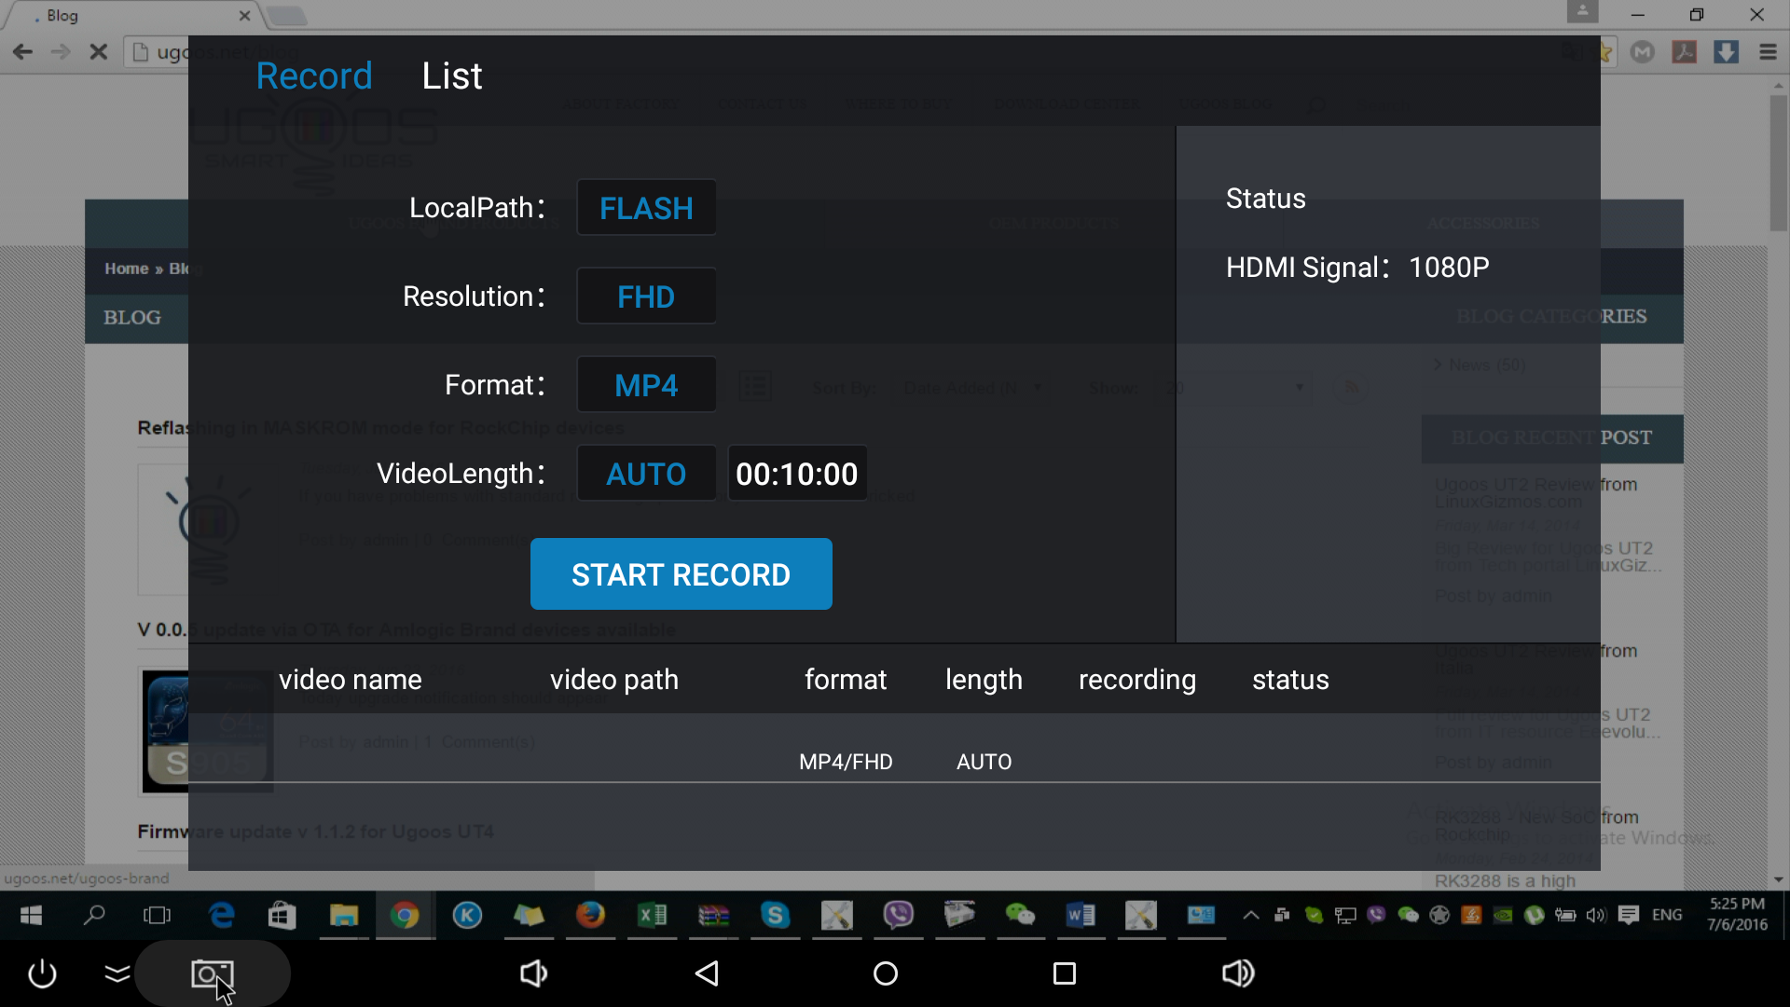Click the browser page vertical scrollbar
The width and height of the screenshot is (1790, 1007).
tap(1779, 163)
